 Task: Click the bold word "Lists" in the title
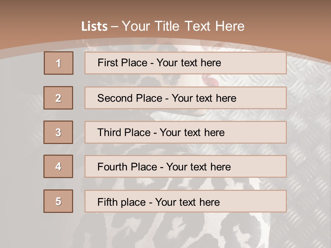click(94, 27)
